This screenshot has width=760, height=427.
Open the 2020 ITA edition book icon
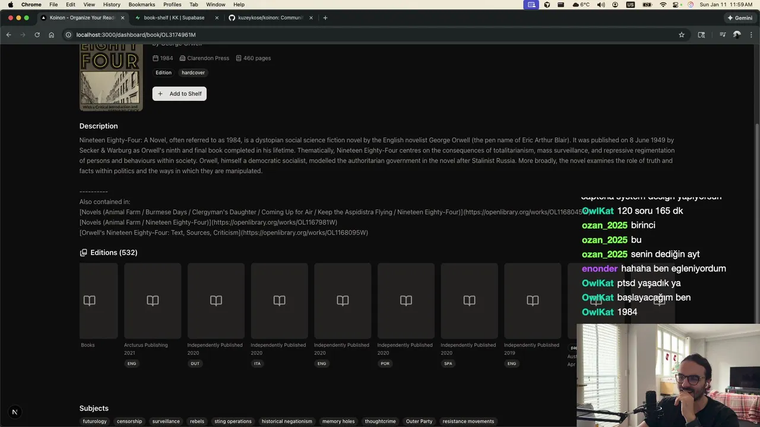pyautogui.click(x=279, y=301)
